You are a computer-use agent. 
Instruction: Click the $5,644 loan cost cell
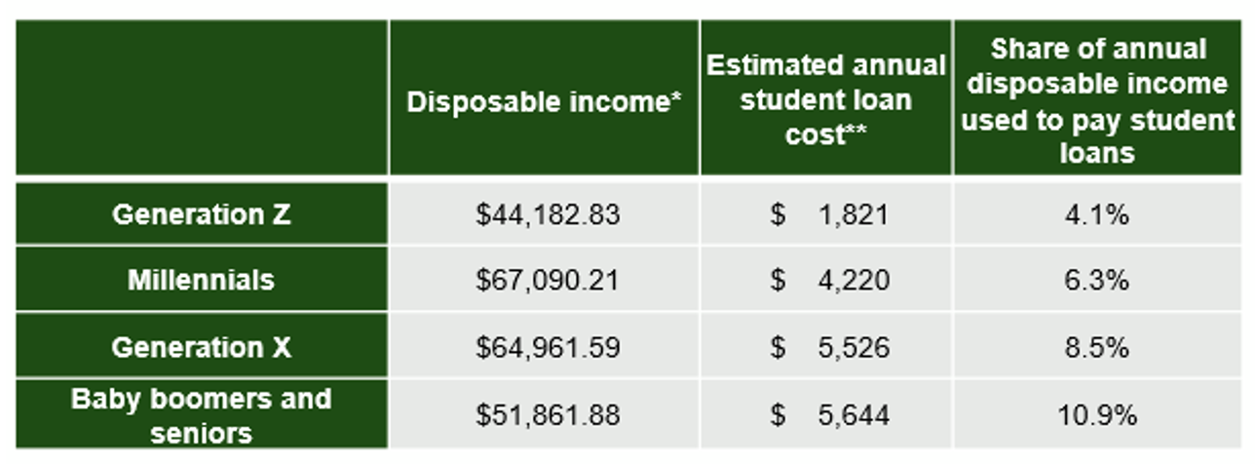click(x=828, y=415)
